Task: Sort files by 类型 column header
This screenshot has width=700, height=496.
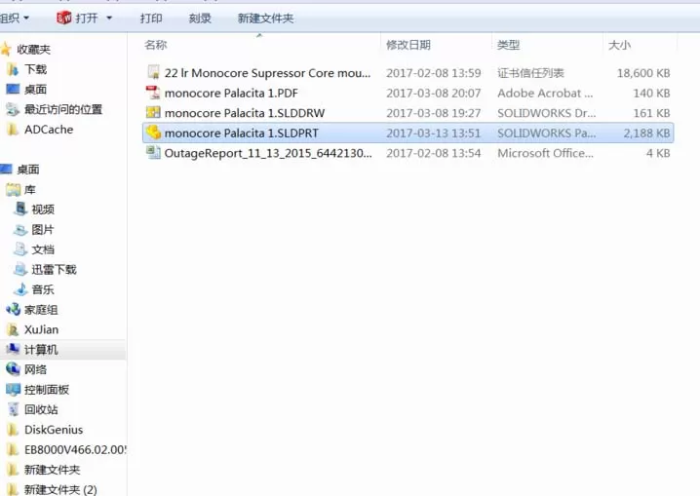Action: coord(508,45)
